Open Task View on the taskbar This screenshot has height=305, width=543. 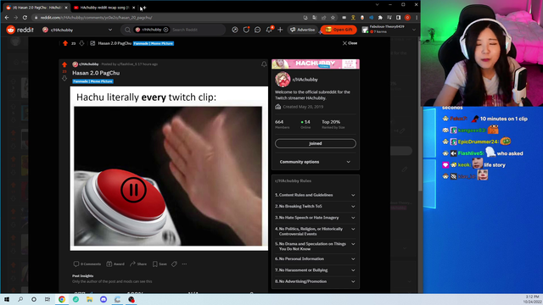(x=48, y=299)
